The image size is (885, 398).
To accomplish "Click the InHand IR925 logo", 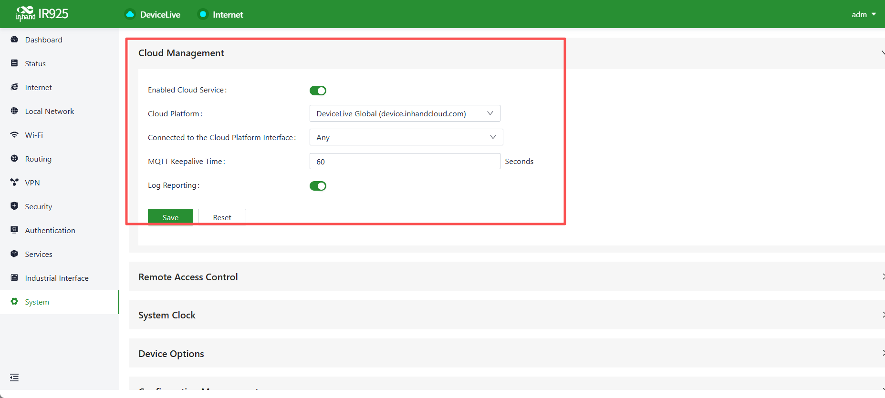I will click(42, 14).
